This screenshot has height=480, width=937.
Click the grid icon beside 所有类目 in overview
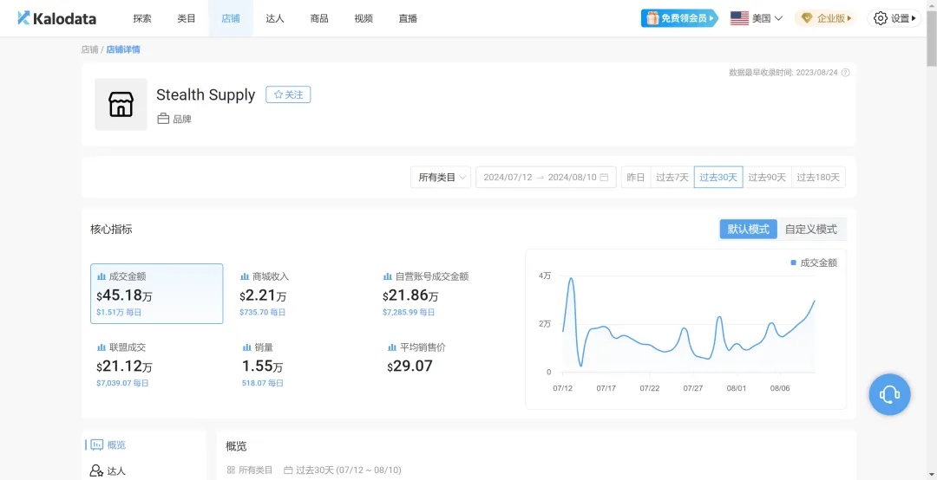(231, 470)
